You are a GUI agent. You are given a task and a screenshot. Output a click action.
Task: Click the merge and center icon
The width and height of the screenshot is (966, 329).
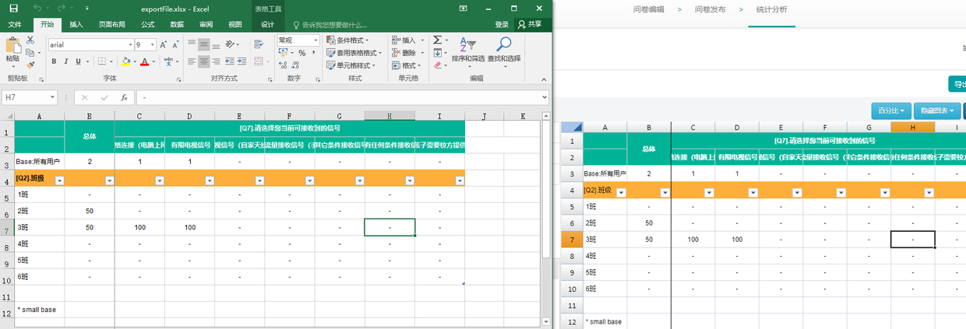[259, 61]
